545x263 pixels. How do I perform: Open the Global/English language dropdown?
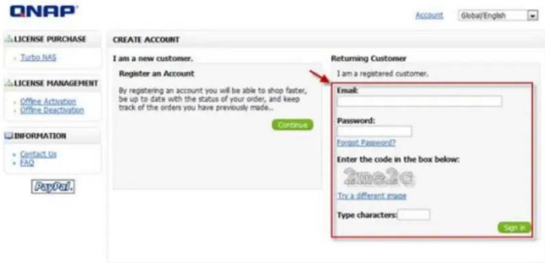pos(498,16)
